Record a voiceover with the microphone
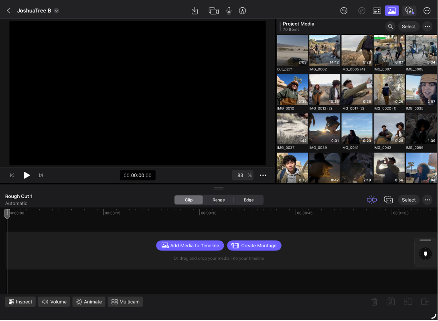Viewport: 438px width, 321px height. [229, 11]
